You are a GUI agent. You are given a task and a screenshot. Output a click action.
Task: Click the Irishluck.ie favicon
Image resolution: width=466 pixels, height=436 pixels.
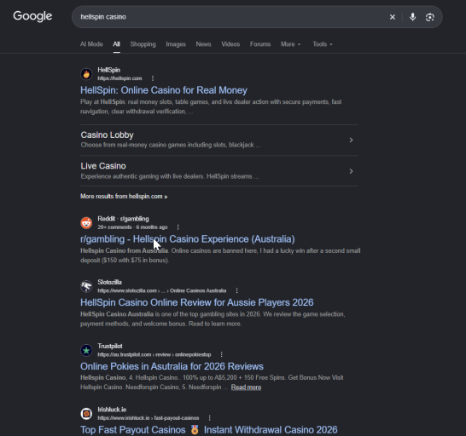coord(86,414)
